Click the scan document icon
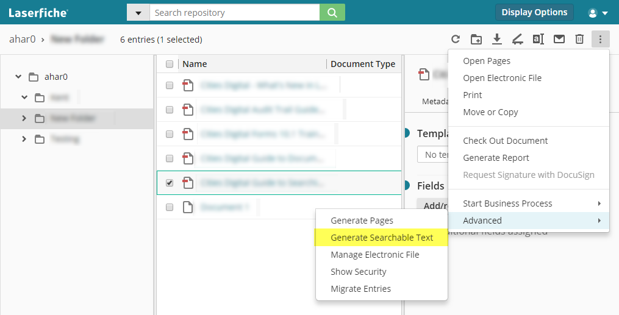 (517, 40)
